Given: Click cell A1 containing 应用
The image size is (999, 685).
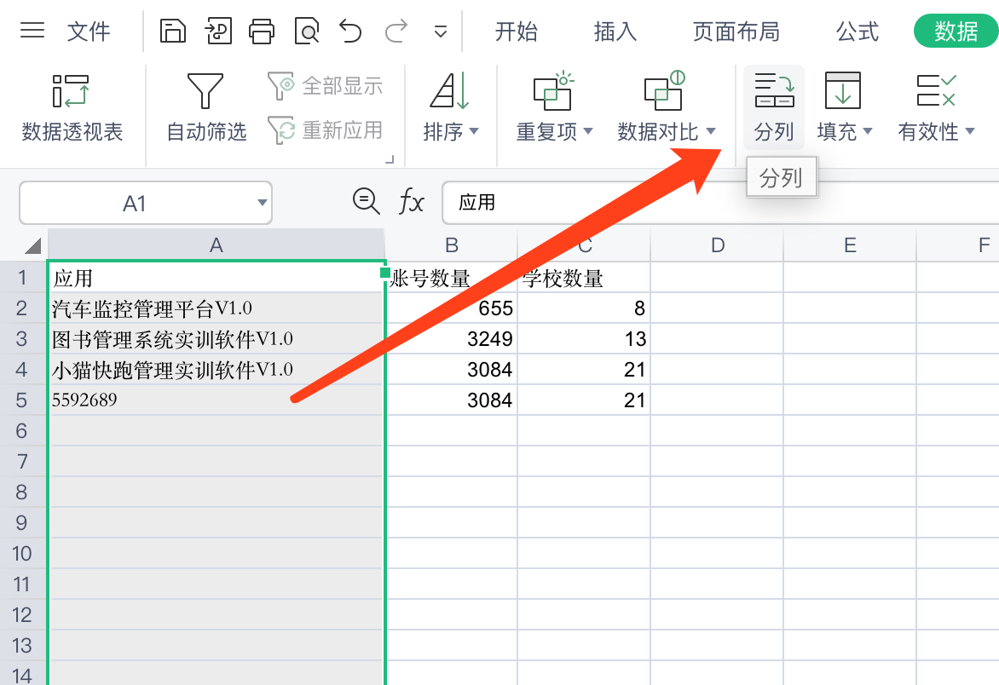Looking at the screenshot, I should [216, 278].
